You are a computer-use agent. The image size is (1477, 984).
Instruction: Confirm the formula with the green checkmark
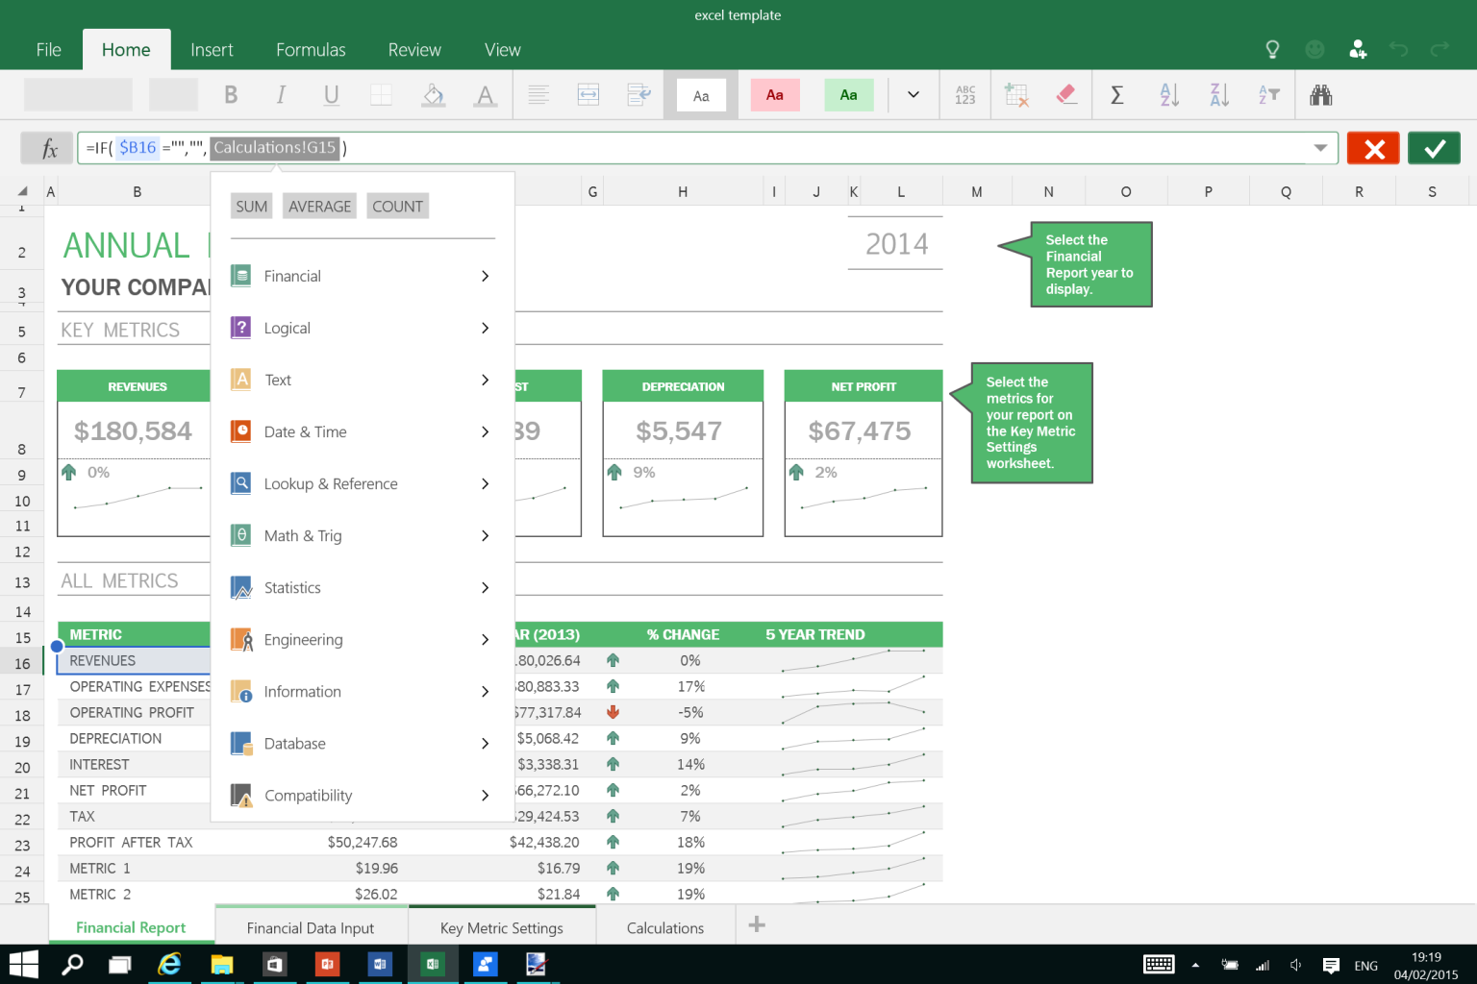coord(1434,148)
